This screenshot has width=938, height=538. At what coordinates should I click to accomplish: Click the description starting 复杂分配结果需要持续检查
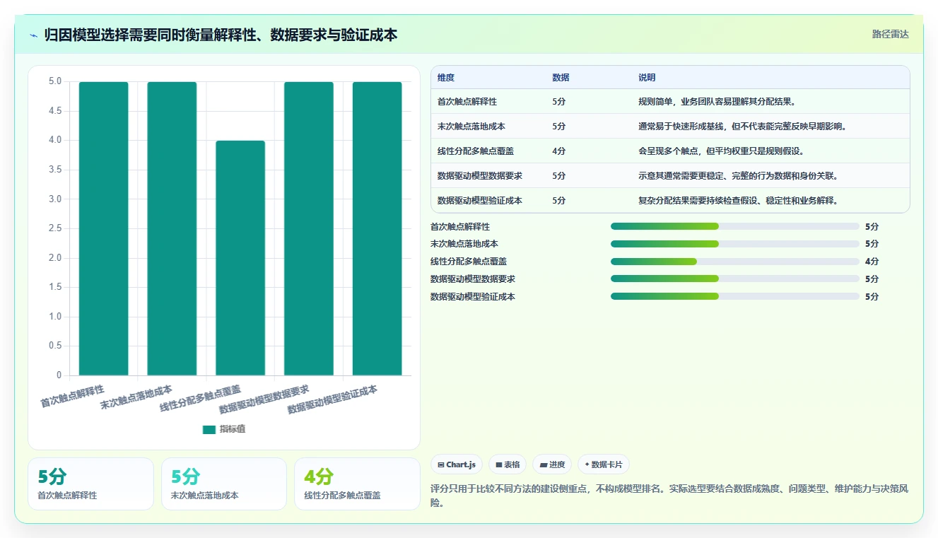739,201
